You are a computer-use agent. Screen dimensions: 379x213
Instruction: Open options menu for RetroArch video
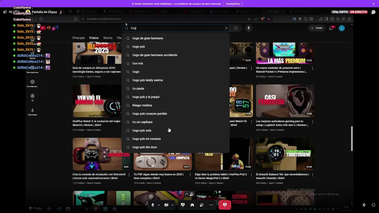tap(129, 175)
